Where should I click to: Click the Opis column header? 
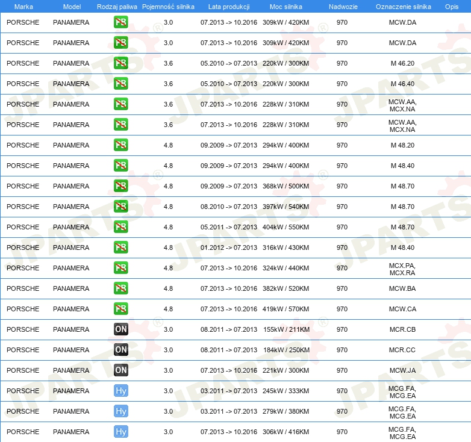pos(452,7)
